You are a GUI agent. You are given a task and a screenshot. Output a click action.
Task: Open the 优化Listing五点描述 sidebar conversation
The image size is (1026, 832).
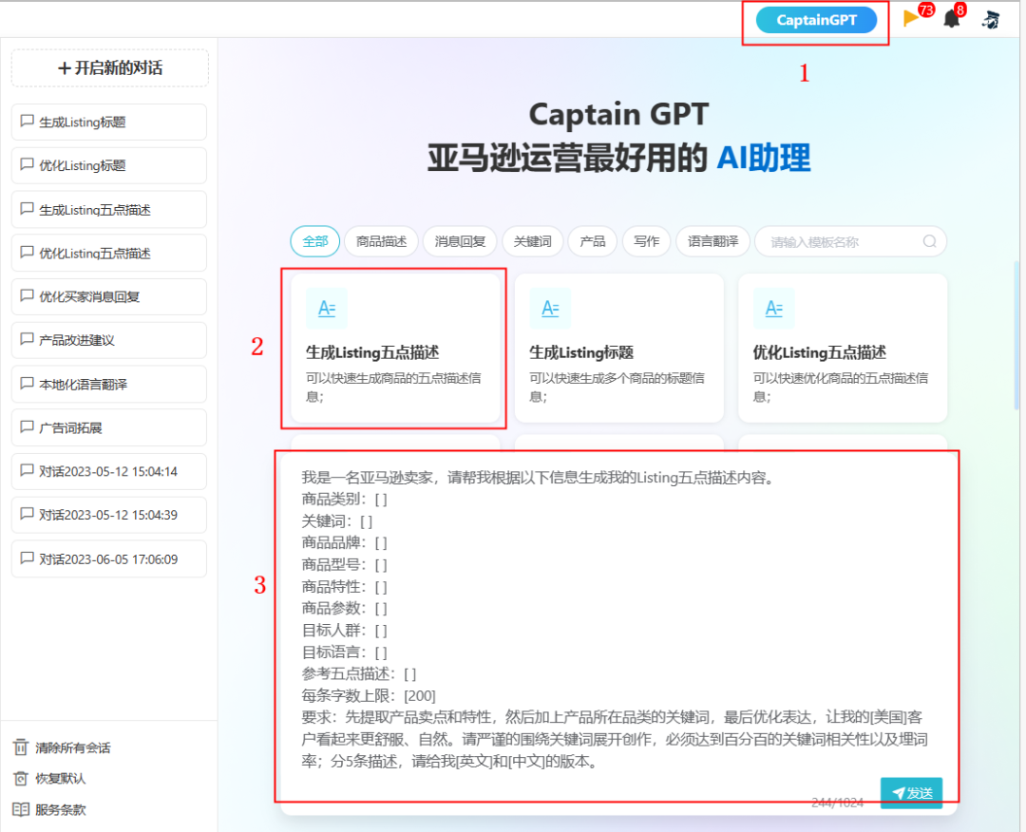point(109,254)
